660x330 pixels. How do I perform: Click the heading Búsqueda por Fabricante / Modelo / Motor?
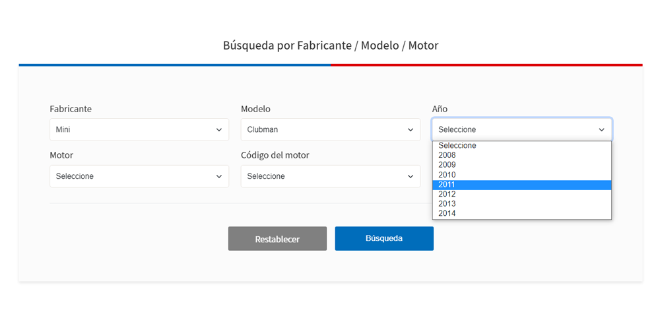click(x=331, y=46)
